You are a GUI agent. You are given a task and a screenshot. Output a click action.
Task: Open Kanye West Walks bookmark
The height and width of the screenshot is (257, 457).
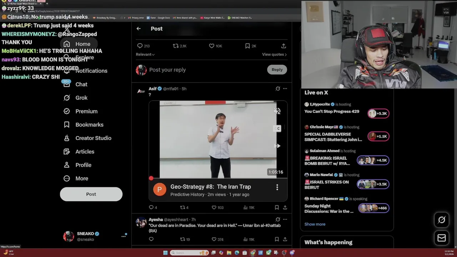click(x=212, y=17)
